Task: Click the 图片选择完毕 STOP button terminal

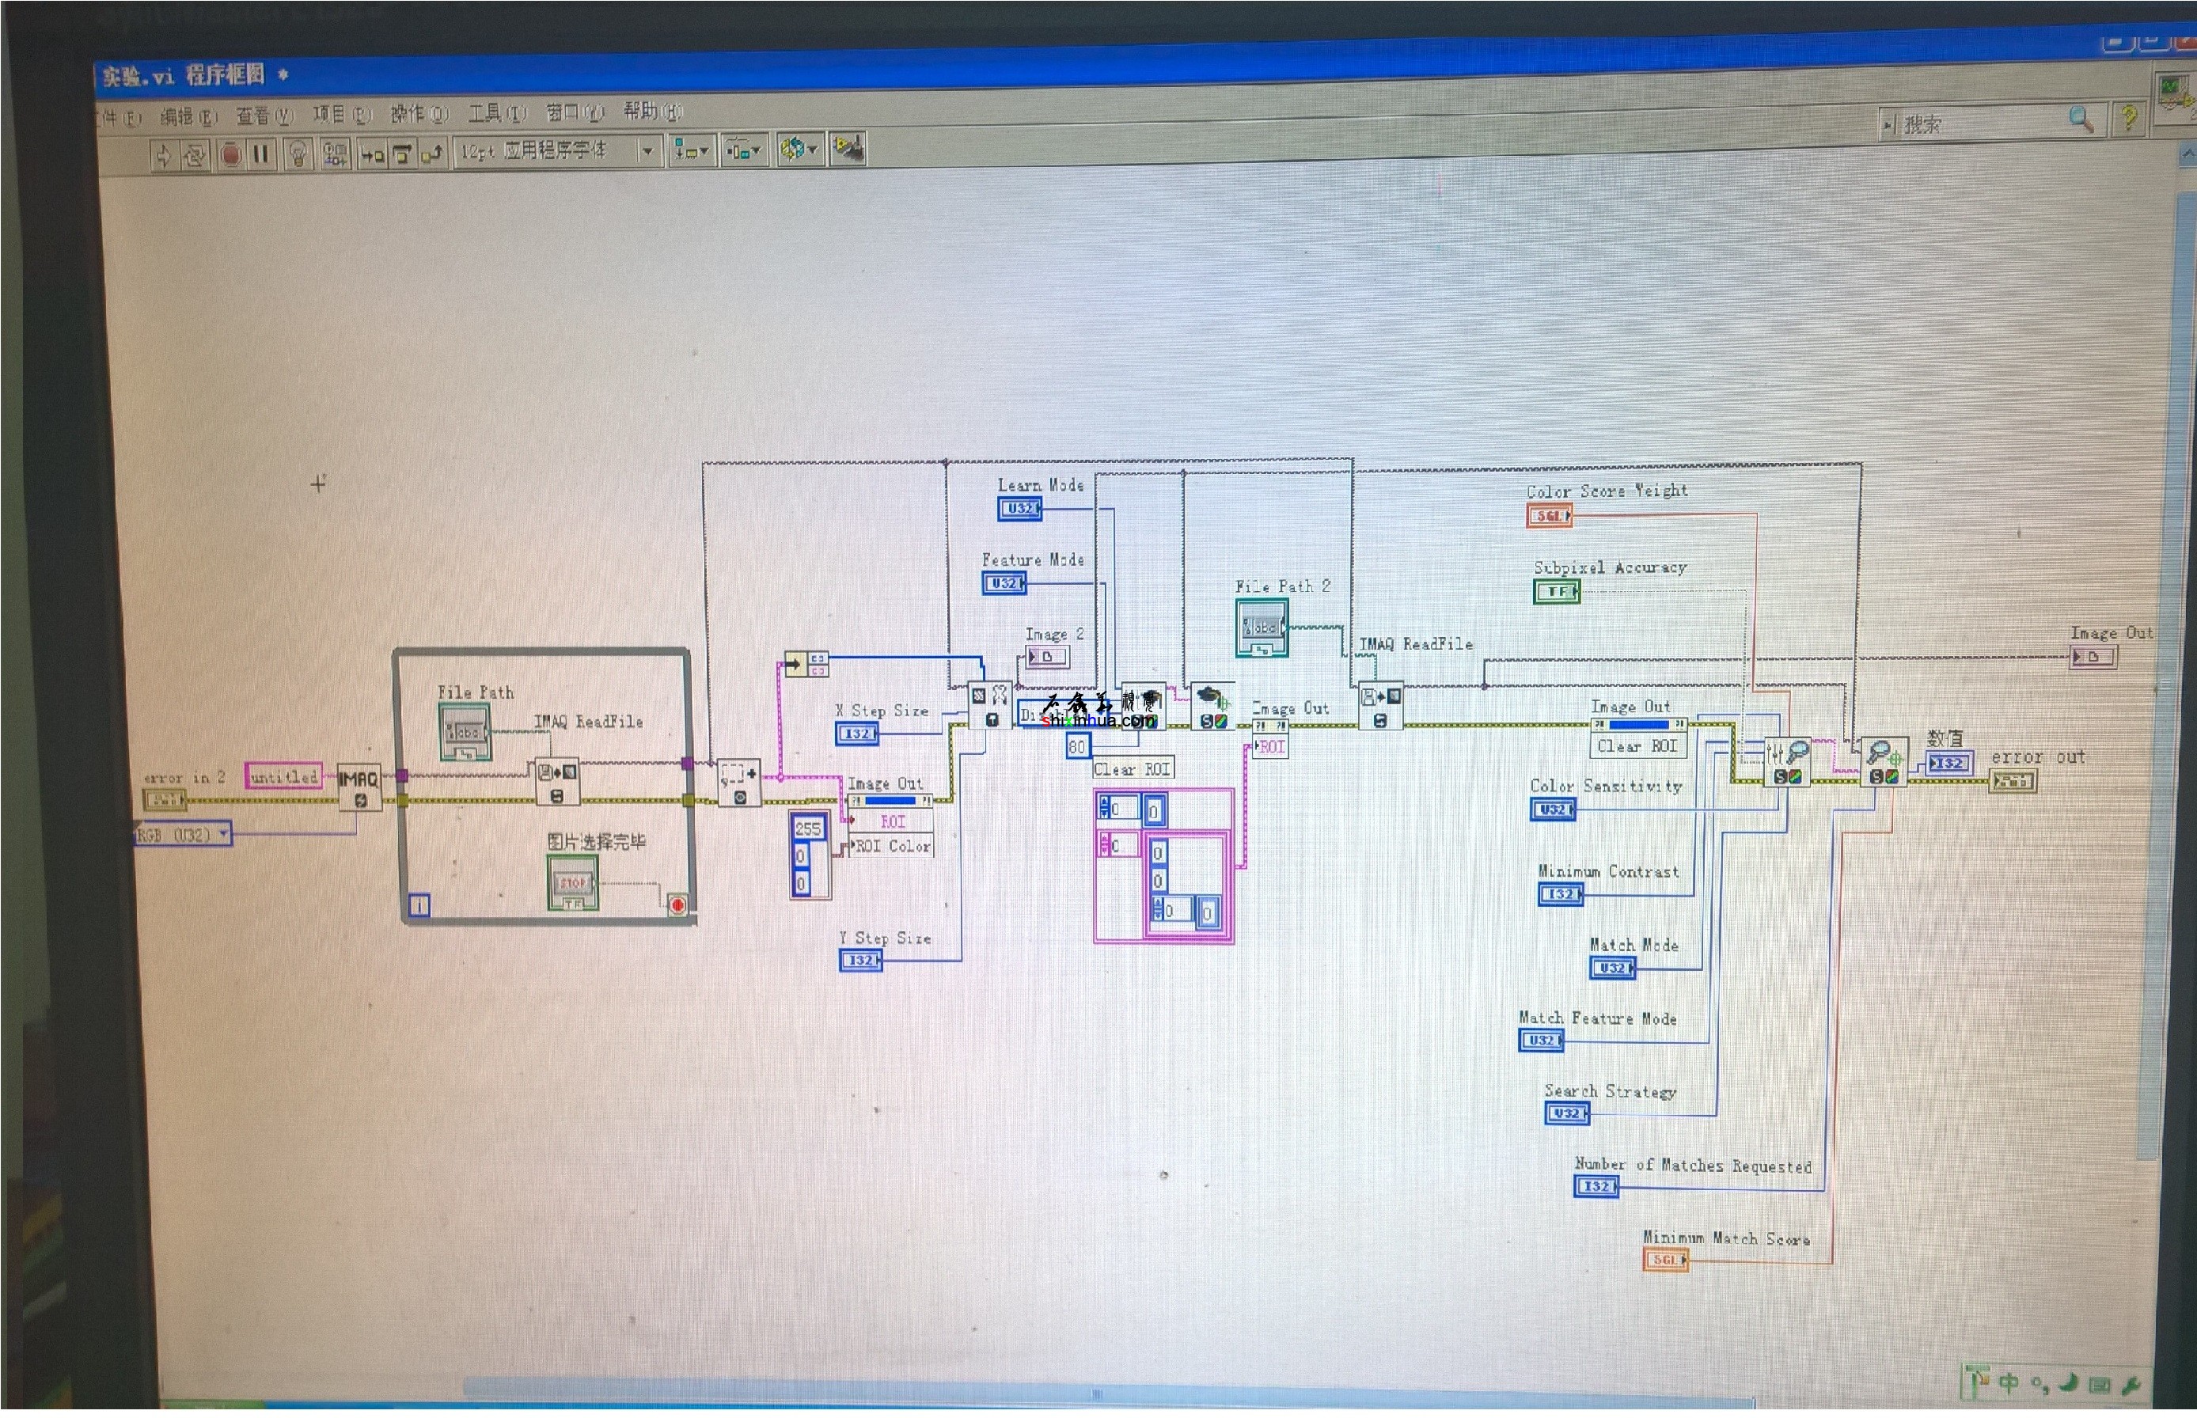Action: tap(573, 884)
